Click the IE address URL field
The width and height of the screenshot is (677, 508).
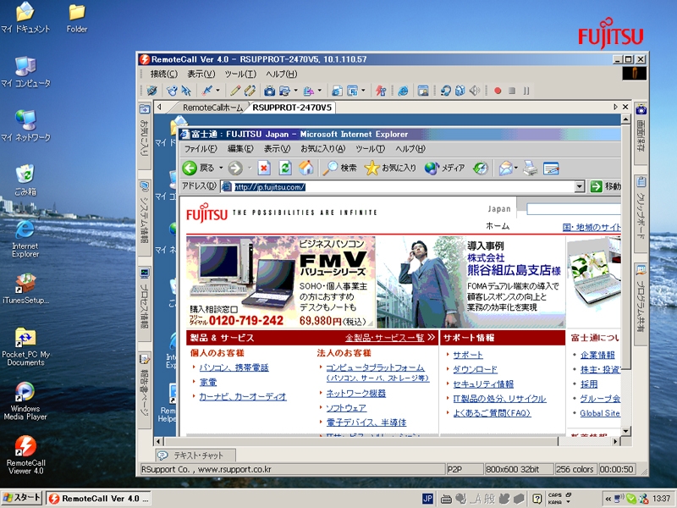(398, 186)
